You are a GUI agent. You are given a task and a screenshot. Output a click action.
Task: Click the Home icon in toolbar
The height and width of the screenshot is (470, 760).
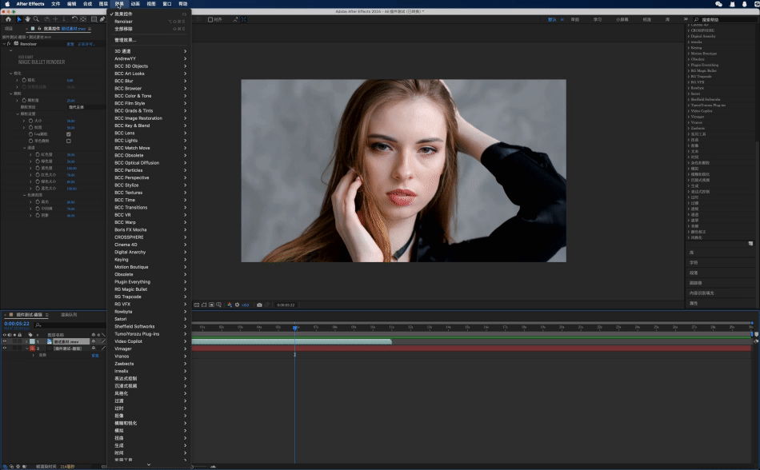(x=8, y=19)
